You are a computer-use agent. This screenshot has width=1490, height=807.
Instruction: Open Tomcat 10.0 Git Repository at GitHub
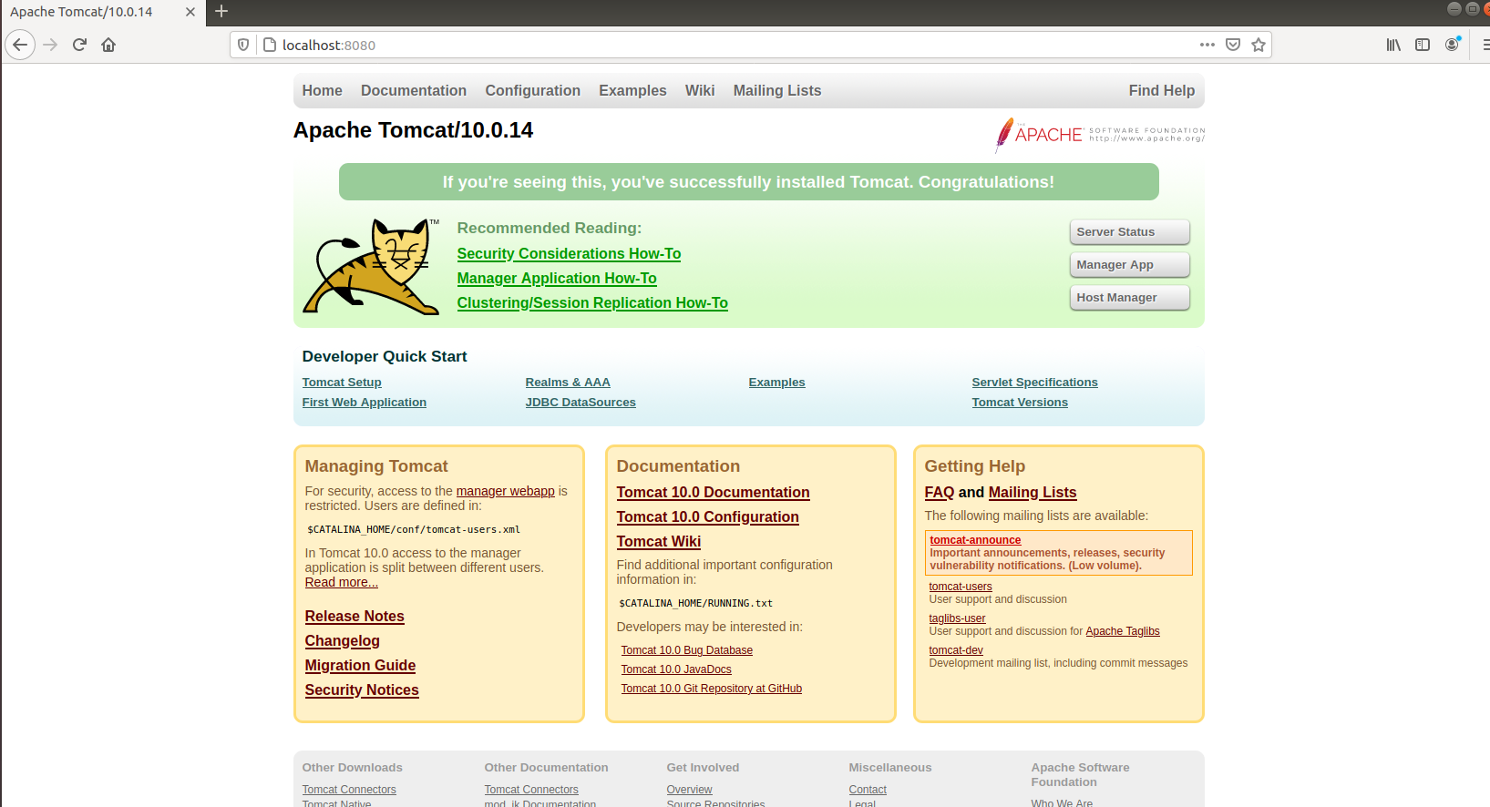(712, 689)
